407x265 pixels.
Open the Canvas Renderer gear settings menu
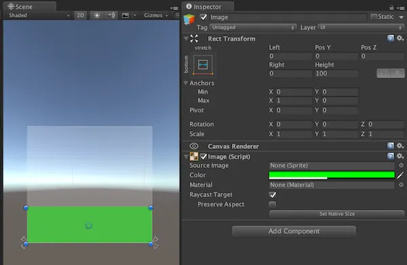[400, 146]
